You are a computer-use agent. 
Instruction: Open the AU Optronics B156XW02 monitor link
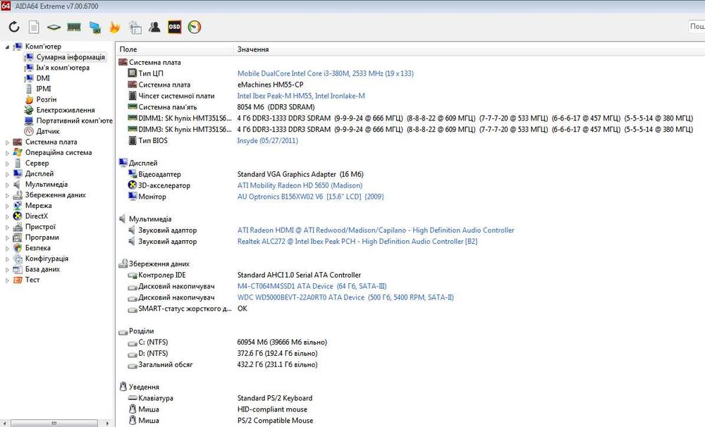click(310, 197)
